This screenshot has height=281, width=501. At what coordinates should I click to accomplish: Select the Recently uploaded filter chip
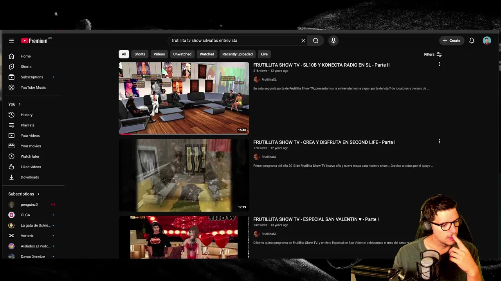pos(237,54)
